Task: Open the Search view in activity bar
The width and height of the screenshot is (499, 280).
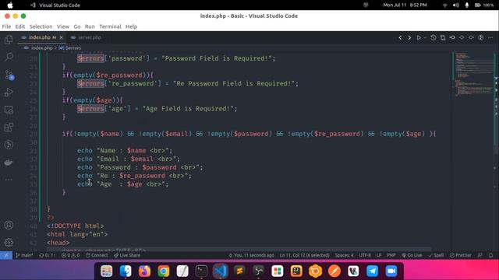Action: click(9, 57)
